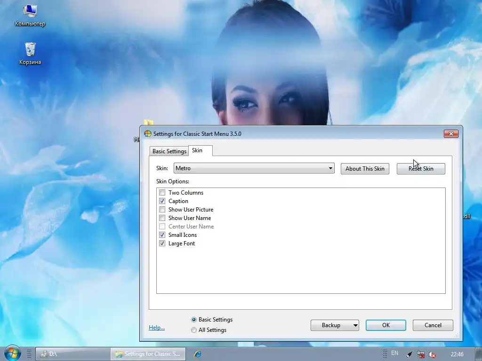
Task: Close the Settings dialog window
Action: tap(451, 133)
